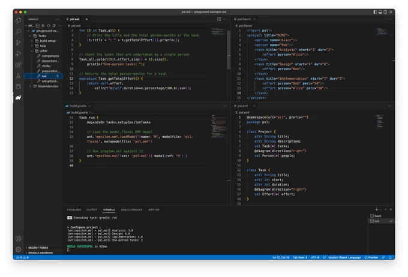Viewport: 408px width, 277px height.
Task: Open the Accounts menu icon
Action: (18, 238)
